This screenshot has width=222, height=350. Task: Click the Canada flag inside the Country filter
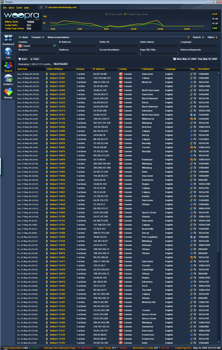[20, 46]
